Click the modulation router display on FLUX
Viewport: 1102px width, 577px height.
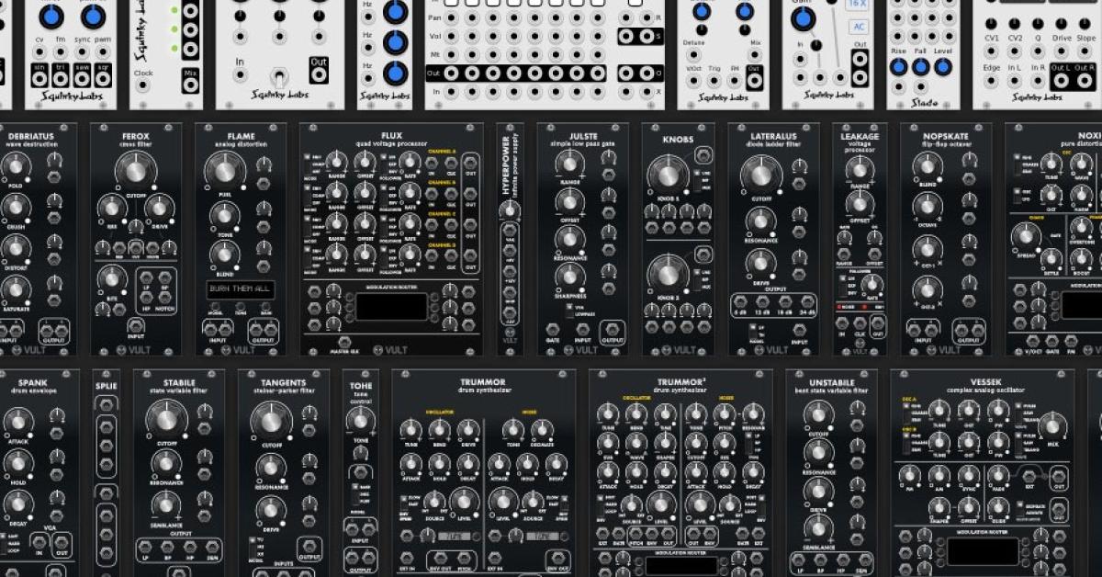[392, 306]
